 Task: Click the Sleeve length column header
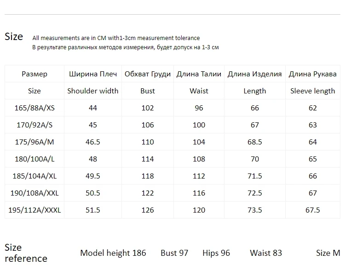[x=313, y=91]
